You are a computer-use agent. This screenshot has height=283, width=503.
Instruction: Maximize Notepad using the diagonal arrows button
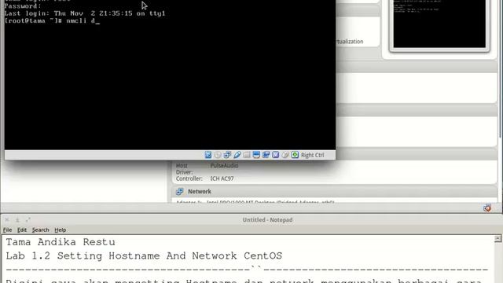pyautogui.click(x=28, y=220)
